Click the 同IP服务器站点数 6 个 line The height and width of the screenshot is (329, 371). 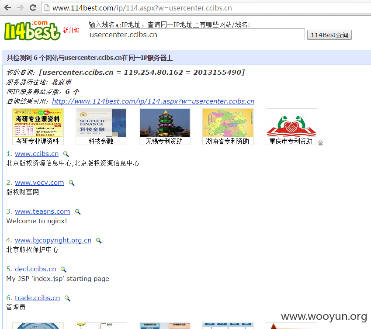pyautogui.click(x=43, y=92)
